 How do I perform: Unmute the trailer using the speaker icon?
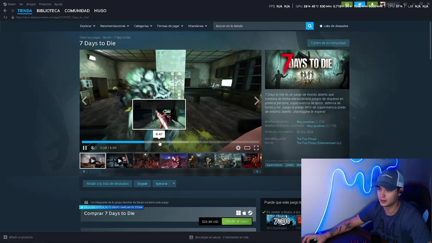[x=93, y=148]
